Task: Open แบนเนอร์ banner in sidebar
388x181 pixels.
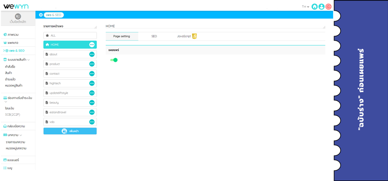Action: point(11,160)
